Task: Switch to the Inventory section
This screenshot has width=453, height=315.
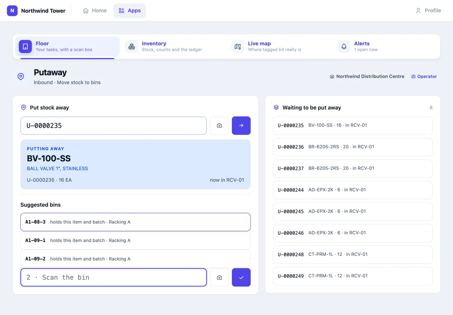Action: pos(174,47)
